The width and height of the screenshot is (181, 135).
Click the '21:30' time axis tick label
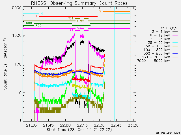[x=31, y=125]
